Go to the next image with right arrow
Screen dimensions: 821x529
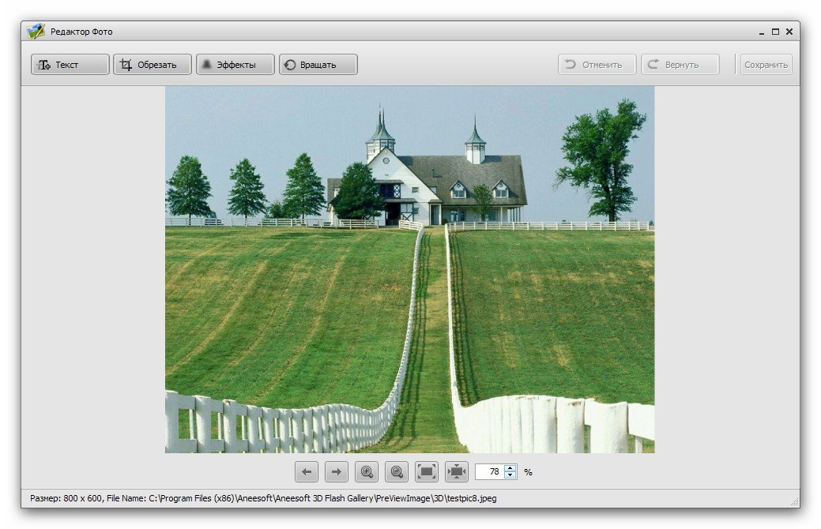[337, 472]
